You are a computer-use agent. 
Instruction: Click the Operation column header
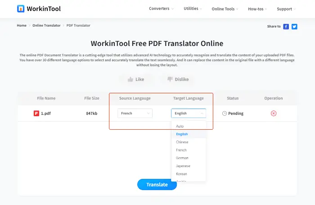point(274,98)
